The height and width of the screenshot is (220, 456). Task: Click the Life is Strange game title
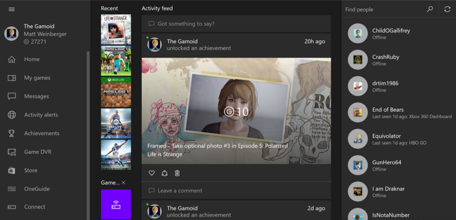[x=165, y=154]
